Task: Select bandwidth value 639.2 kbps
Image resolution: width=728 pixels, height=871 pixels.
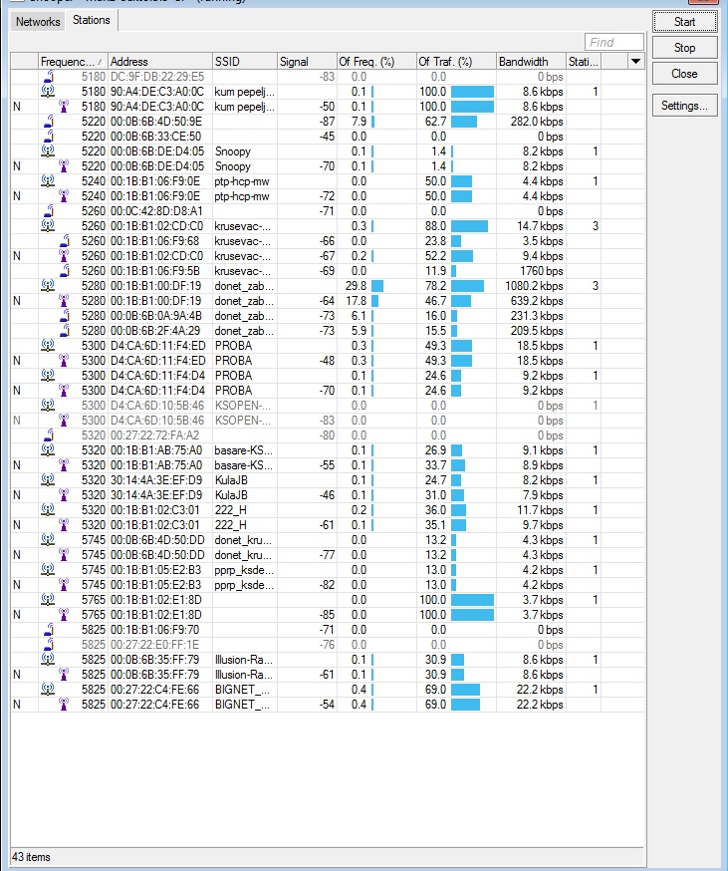Action: tap(537, 301)
